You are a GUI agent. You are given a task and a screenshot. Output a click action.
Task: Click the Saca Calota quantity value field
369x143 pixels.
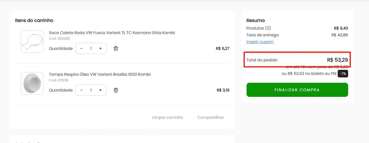click(x=91, y=48)
